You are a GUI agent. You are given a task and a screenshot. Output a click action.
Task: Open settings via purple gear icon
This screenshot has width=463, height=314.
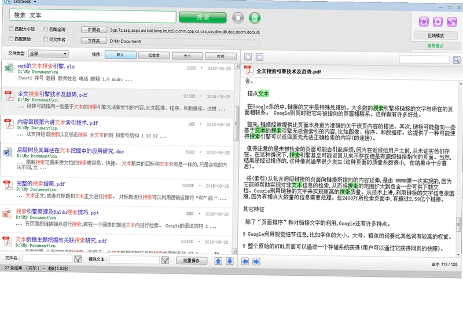click(438, 21)
